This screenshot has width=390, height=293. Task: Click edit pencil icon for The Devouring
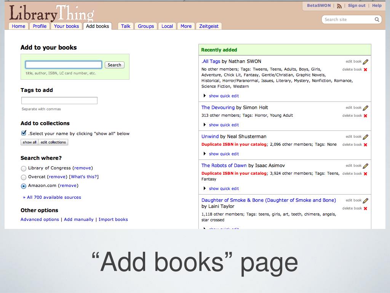point(365,108)
